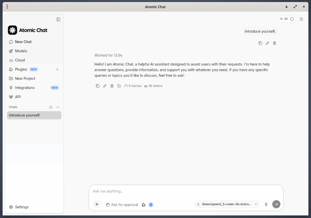Click the New Project folder icon
311x218 pixels.
coord(11,79)
